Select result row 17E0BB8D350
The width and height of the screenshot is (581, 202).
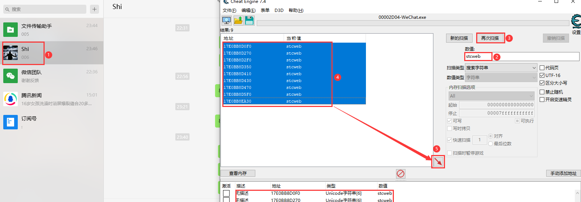coord(294,67)
